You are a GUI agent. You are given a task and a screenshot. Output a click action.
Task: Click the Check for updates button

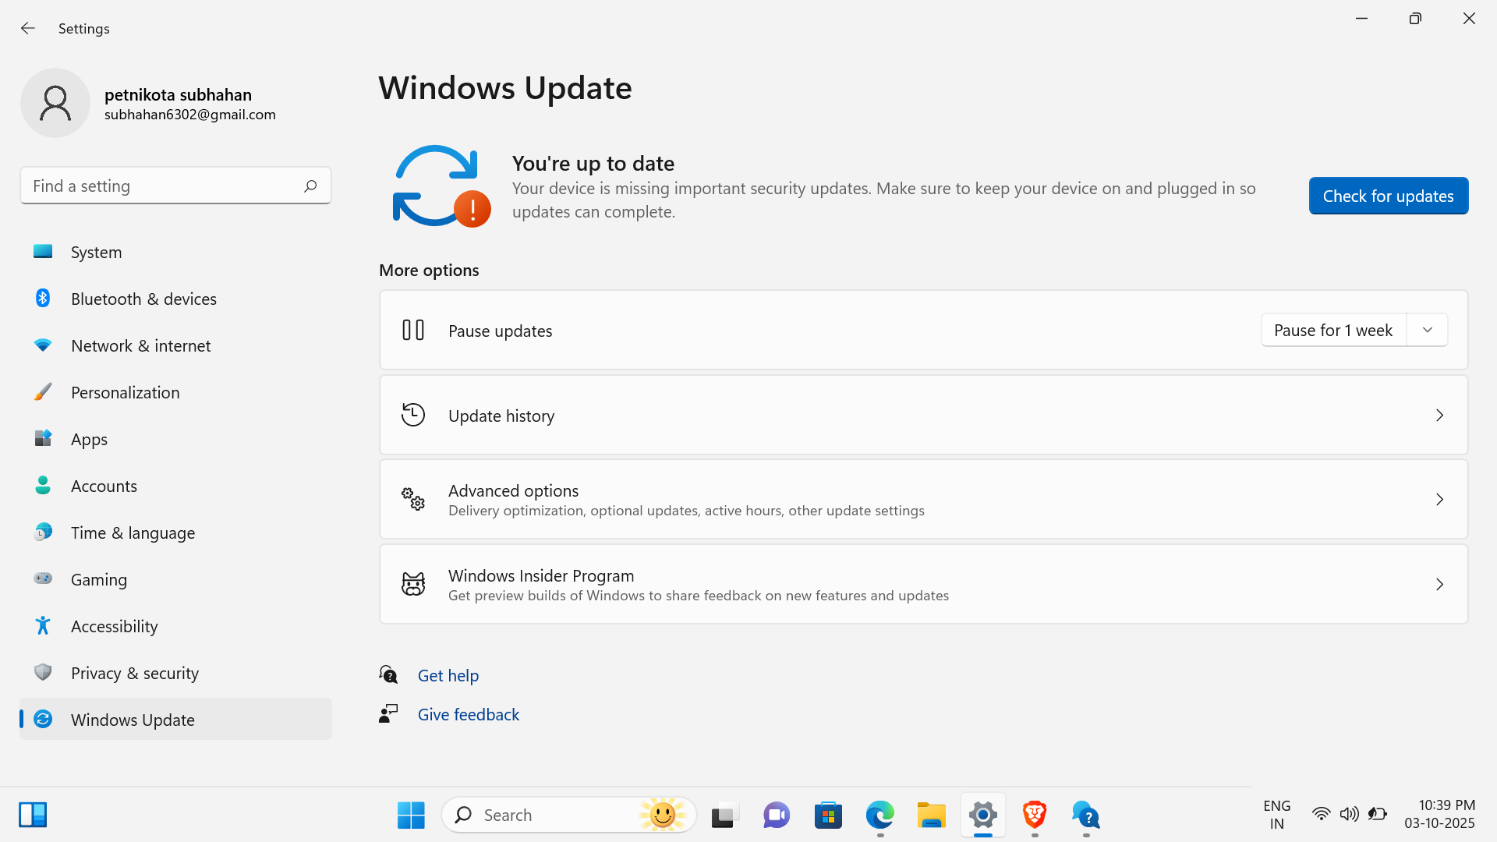(1388, 196)
